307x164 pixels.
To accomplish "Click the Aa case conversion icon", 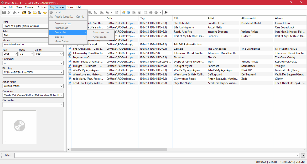I will (x=107, y=13).
